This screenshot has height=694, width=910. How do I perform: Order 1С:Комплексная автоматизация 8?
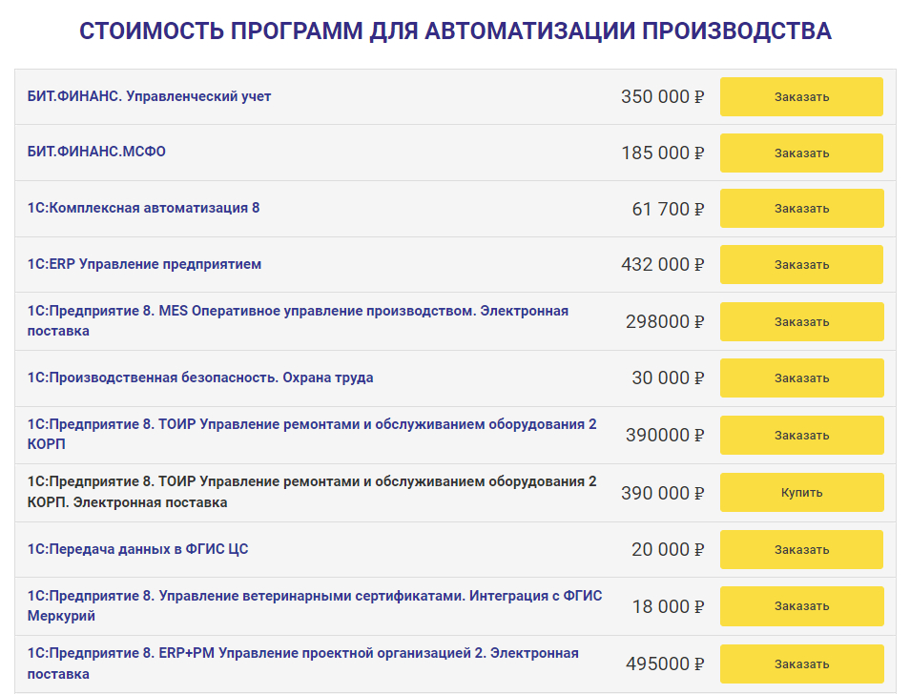coord(801,209)
